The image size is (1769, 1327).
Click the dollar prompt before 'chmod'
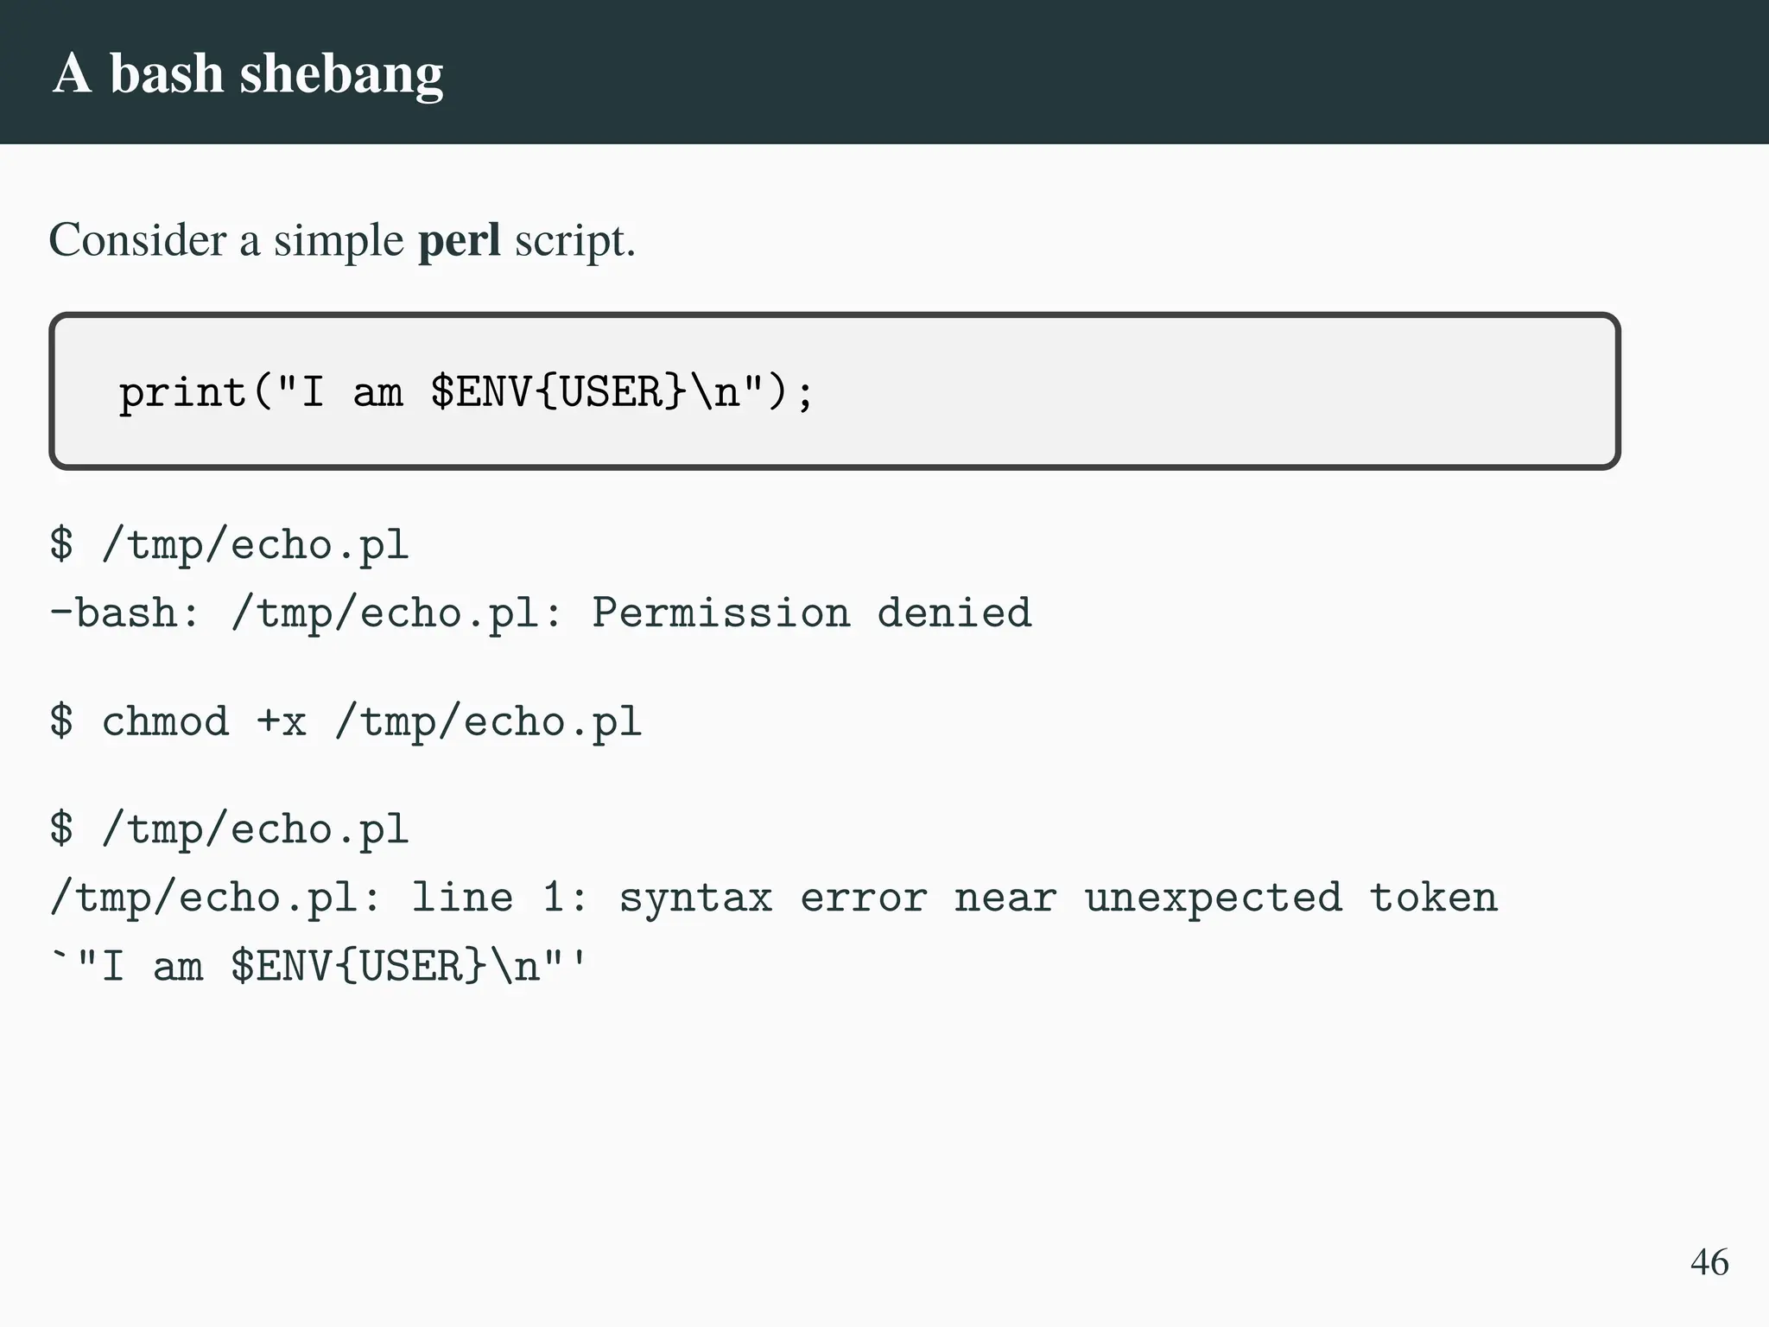click(61, 721)
